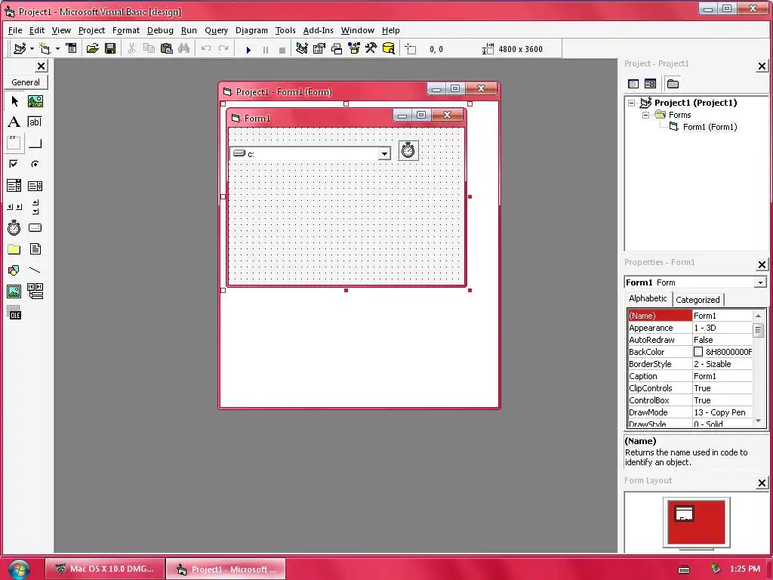773x580 pixels.
Task: Open the Format menu
Action: [126, 30]
